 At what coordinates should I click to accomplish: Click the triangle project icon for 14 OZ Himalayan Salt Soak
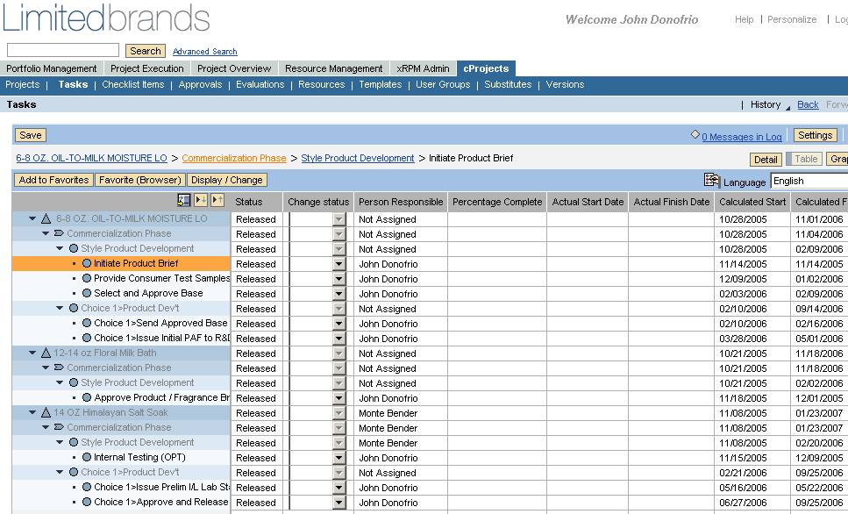point(46,412)
